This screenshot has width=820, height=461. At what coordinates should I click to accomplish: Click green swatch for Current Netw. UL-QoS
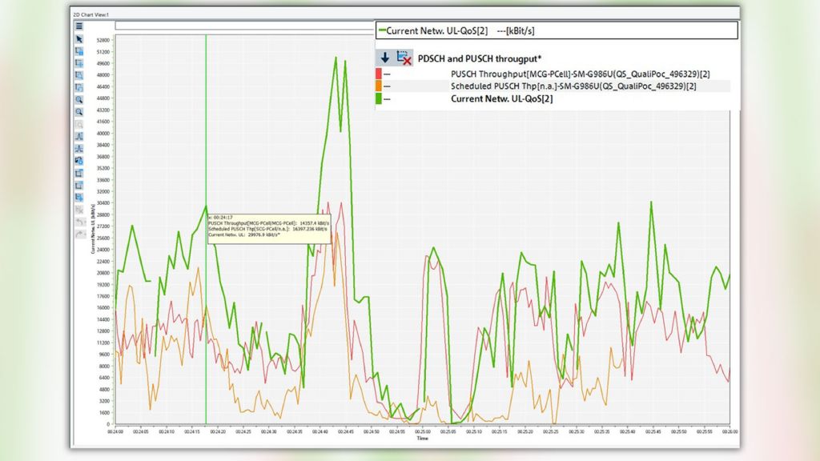pos(378,98)
